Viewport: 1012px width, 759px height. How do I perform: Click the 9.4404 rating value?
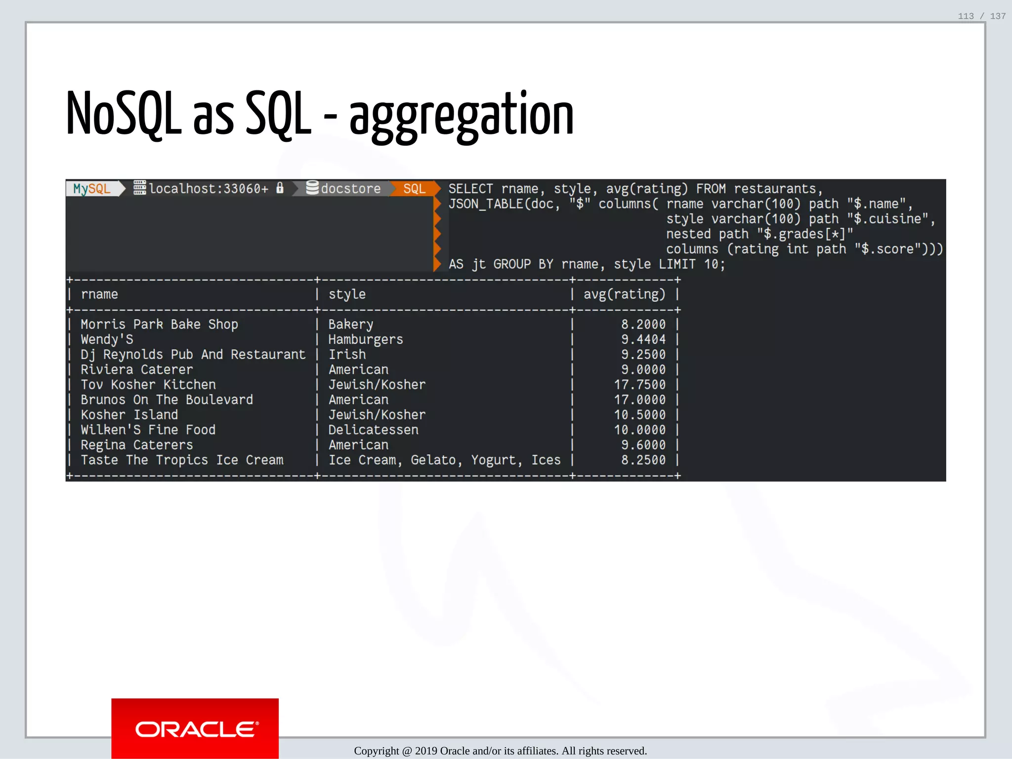pos(643,340)
